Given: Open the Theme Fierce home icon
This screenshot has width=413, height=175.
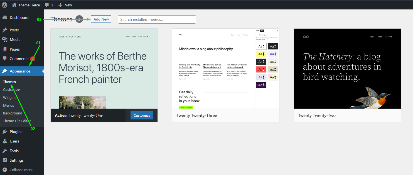Looking at the screenshot, I should (x=14, y=5).
